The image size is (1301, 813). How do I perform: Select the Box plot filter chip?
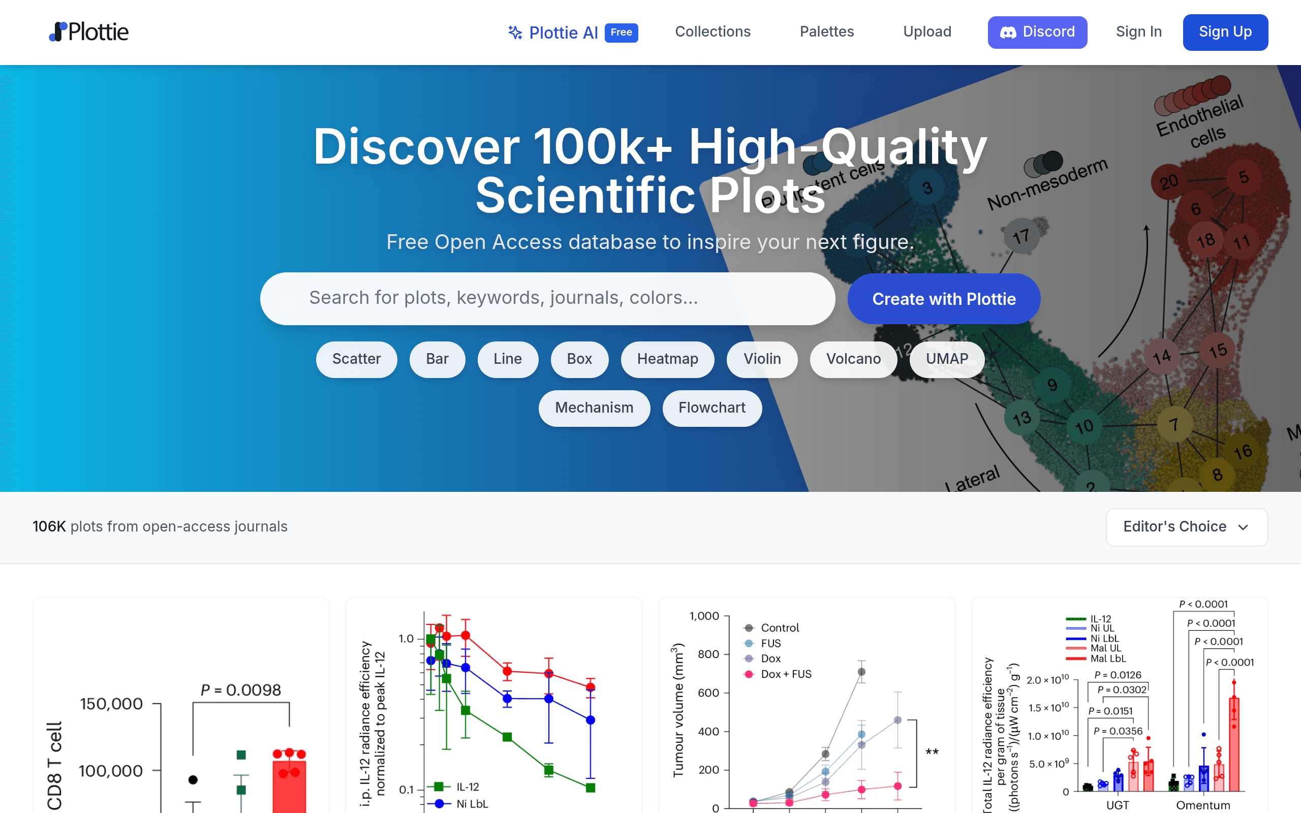(x=579, y=359)
